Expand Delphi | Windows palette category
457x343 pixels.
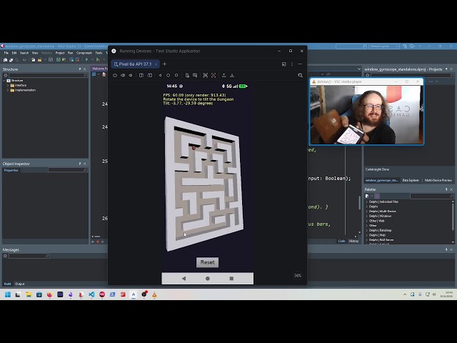tap(366, 216)
